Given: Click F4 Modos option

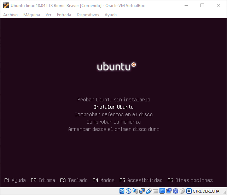Looking at the screenshot, I should 104,180.
